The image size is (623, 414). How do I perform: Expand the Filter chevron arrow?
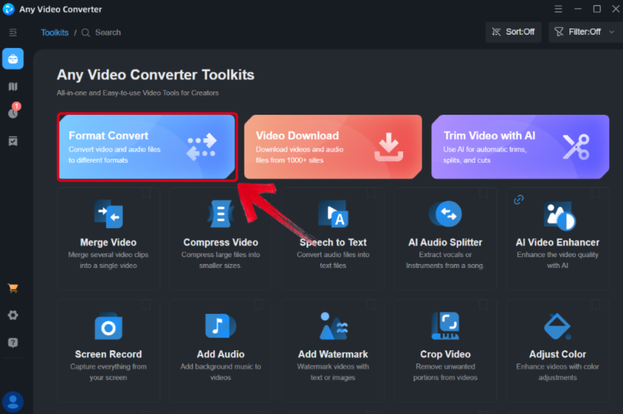(612, 32)
